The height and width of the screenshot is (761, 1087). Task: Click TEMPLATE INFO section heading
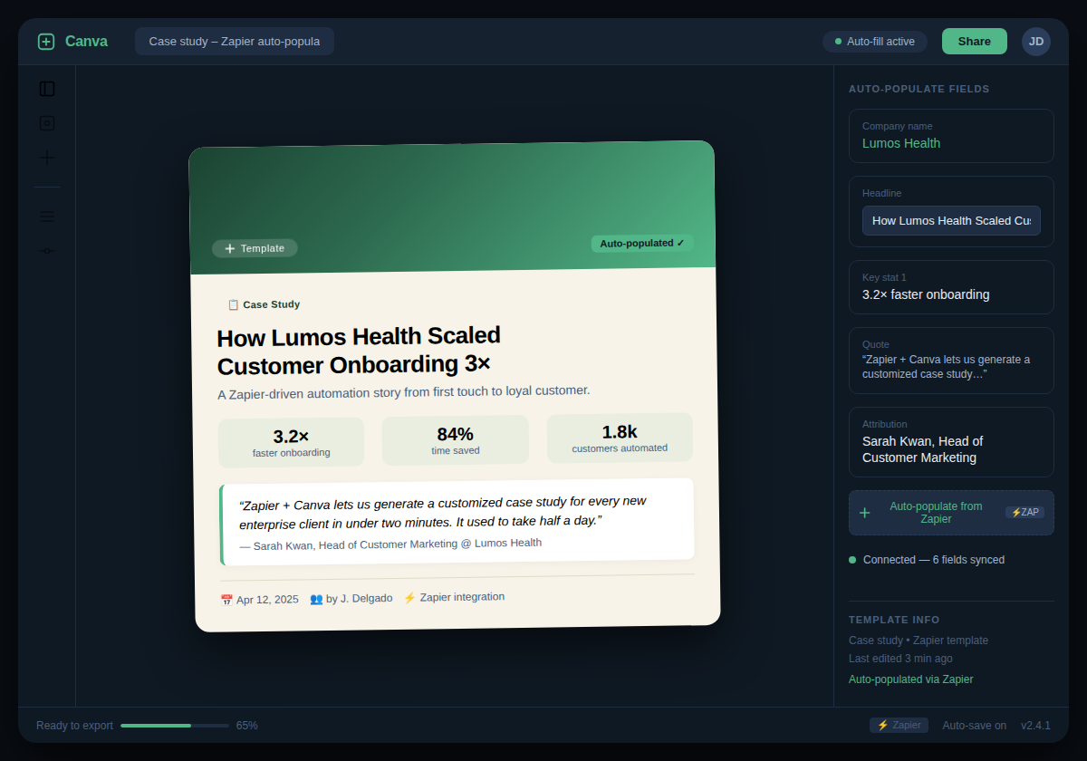click(894, 620)
